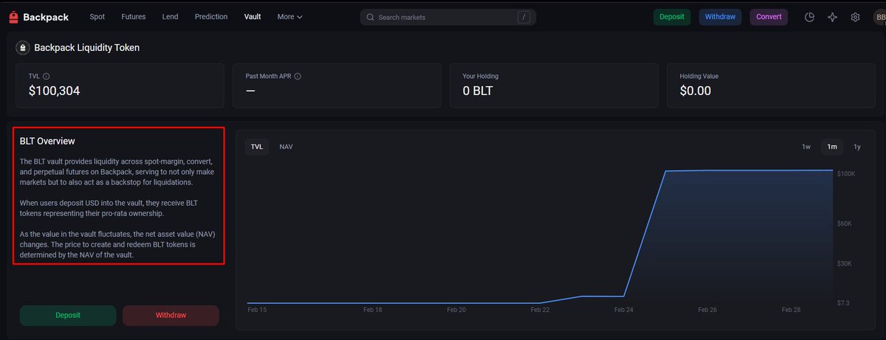Click the $30K axis label
This screenshot has width=886, height=340.
point(845,263)
